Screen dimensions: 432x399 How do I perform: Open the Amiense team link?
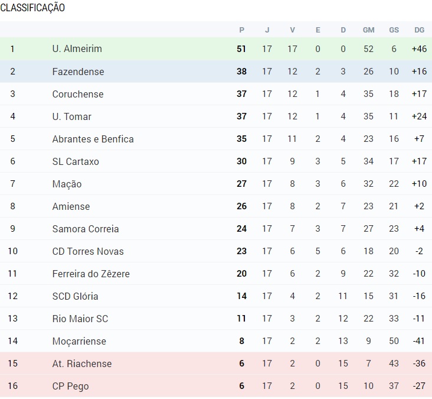pyautogui.click(x=71, y=206)
